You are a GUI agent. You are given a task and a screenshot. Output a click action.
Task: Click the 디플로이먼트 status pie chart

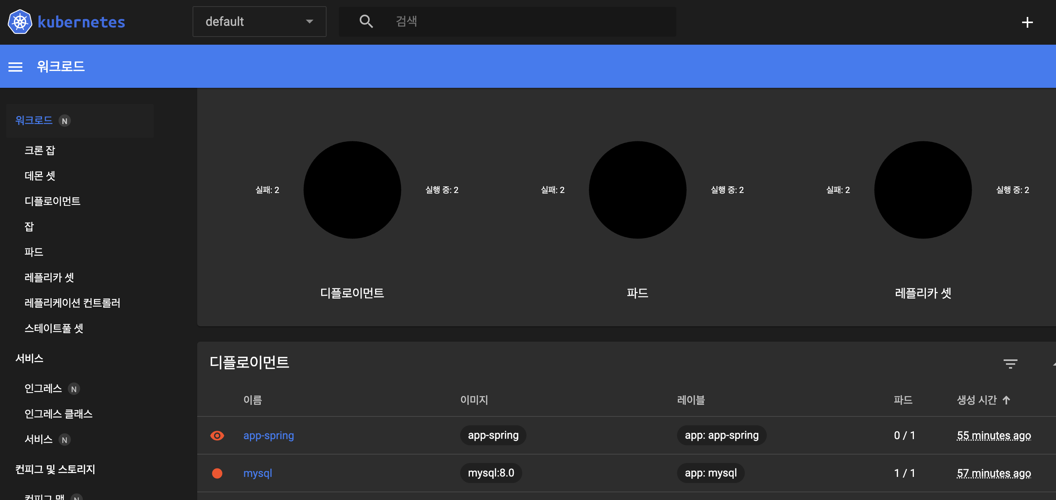[x=352, y=190]
